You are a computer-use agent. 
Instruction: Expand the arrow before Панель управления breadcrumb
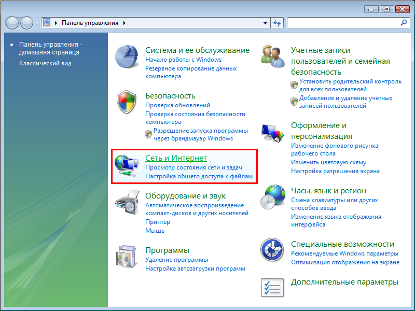[x=56, y=23]
